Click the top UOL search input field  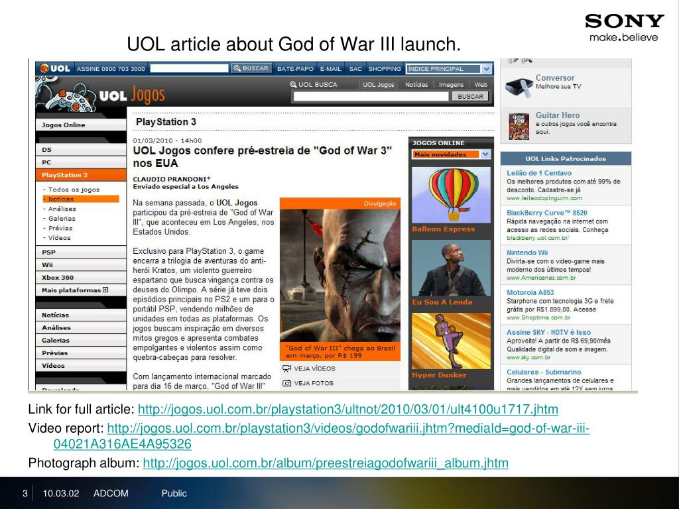pyautogui.click(x=189, y=68)
